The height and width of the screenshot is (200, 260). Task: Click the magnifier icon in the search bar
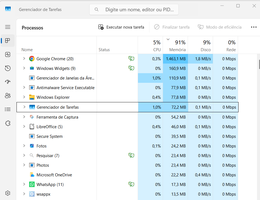click(x=96, y=9)
